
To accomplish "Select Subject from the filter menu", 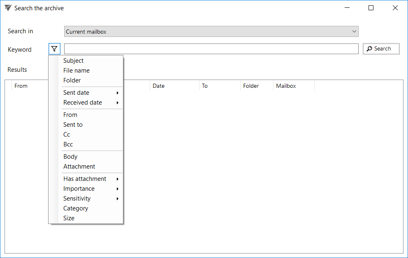I will [x=74, y=61].
